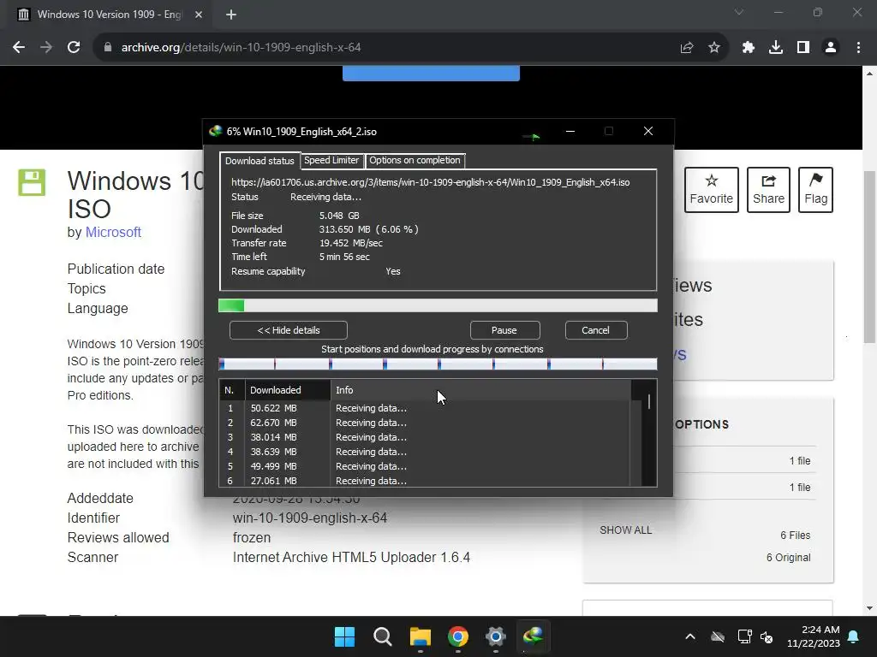Click the Flag button
This screenshot has height=657, width=877.
tap(815, 190)
